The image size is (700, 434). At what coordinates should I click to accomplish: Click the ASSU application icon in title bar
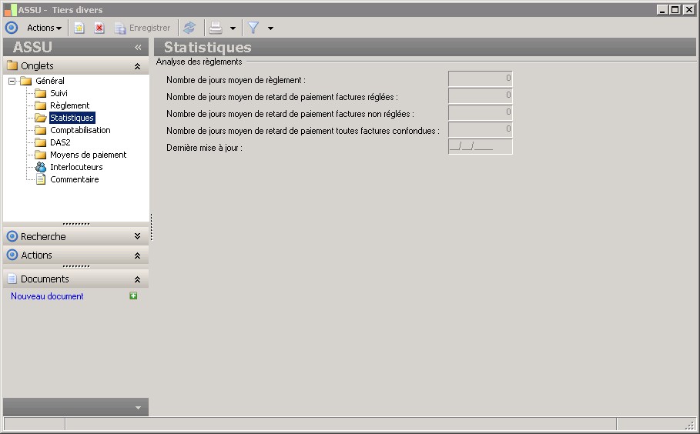[x=10, y=10]
